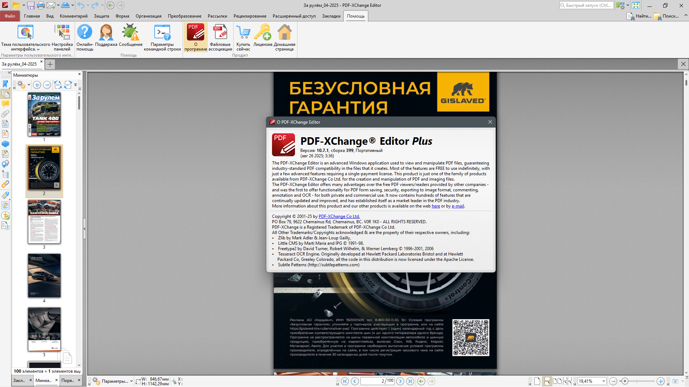
Task: Click the 'here' link in About dialog
Action: pos(436,206)
